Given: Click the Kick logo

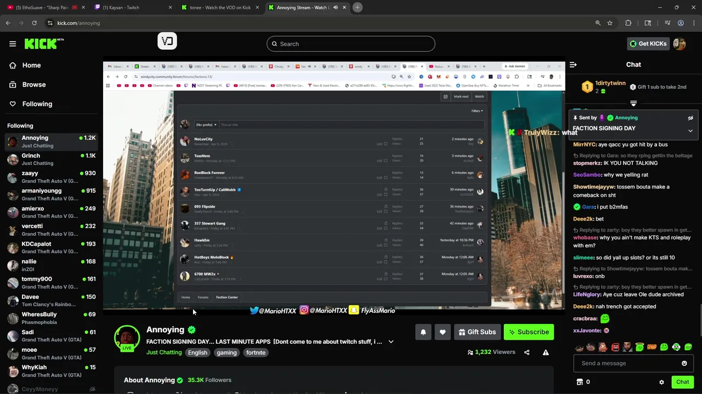Looking at the screenshot, I should [44, 44].
